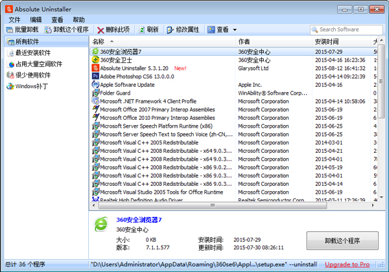Click the Adobe Photoshop CS6 row icon

(x=95, y=76)
